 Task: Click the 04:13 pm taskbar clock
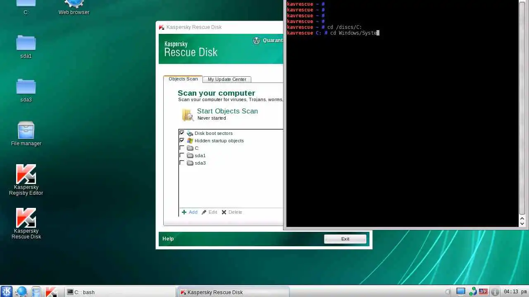coord(515,292)
